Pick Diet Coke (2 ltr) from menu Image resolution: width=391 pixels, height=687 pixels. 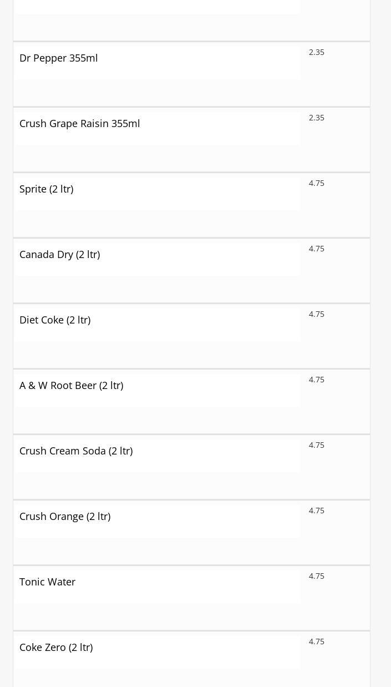[x=55, y=320]
